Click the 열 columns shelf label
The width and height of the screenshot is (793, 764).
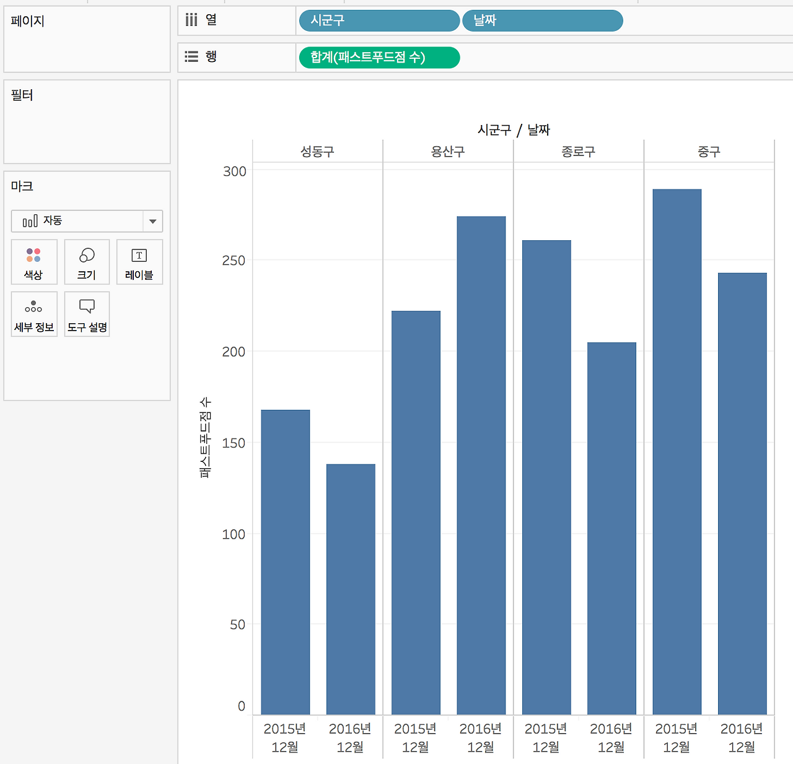click(x=211, y=20)
